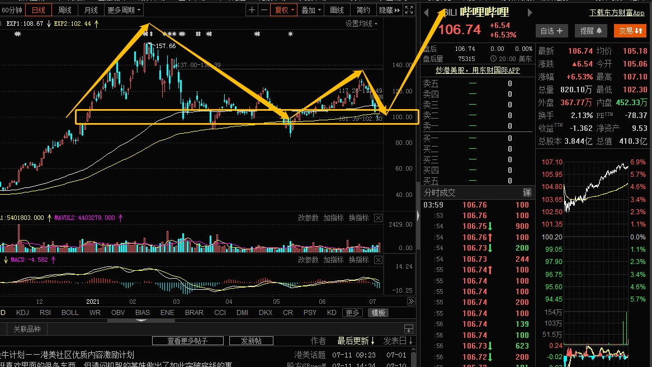652x367 pixels.
Task: Click the posts list vertical scrollbar
Action: click(x=413, y=359)
